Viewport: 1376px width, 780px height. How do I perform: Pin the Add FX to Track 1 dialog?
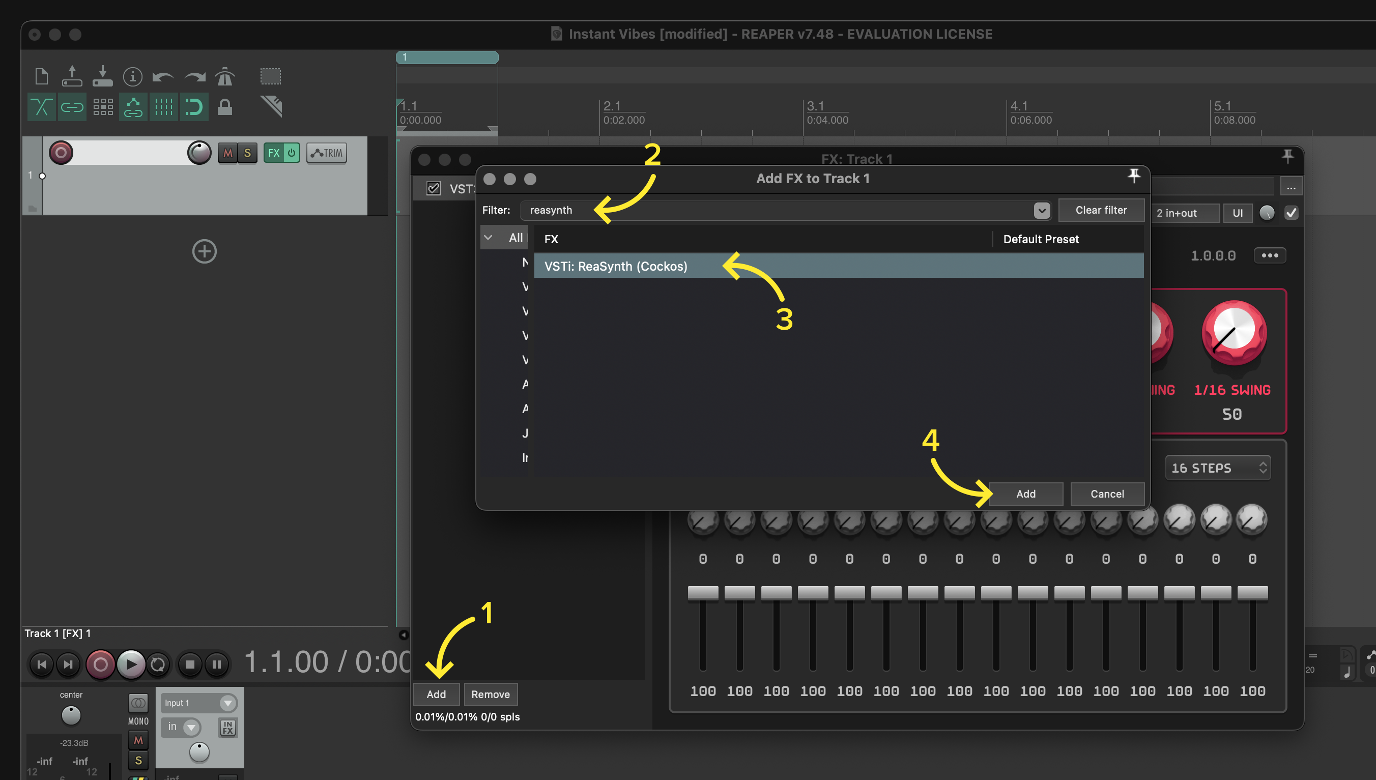click(x=1134, y=176)
